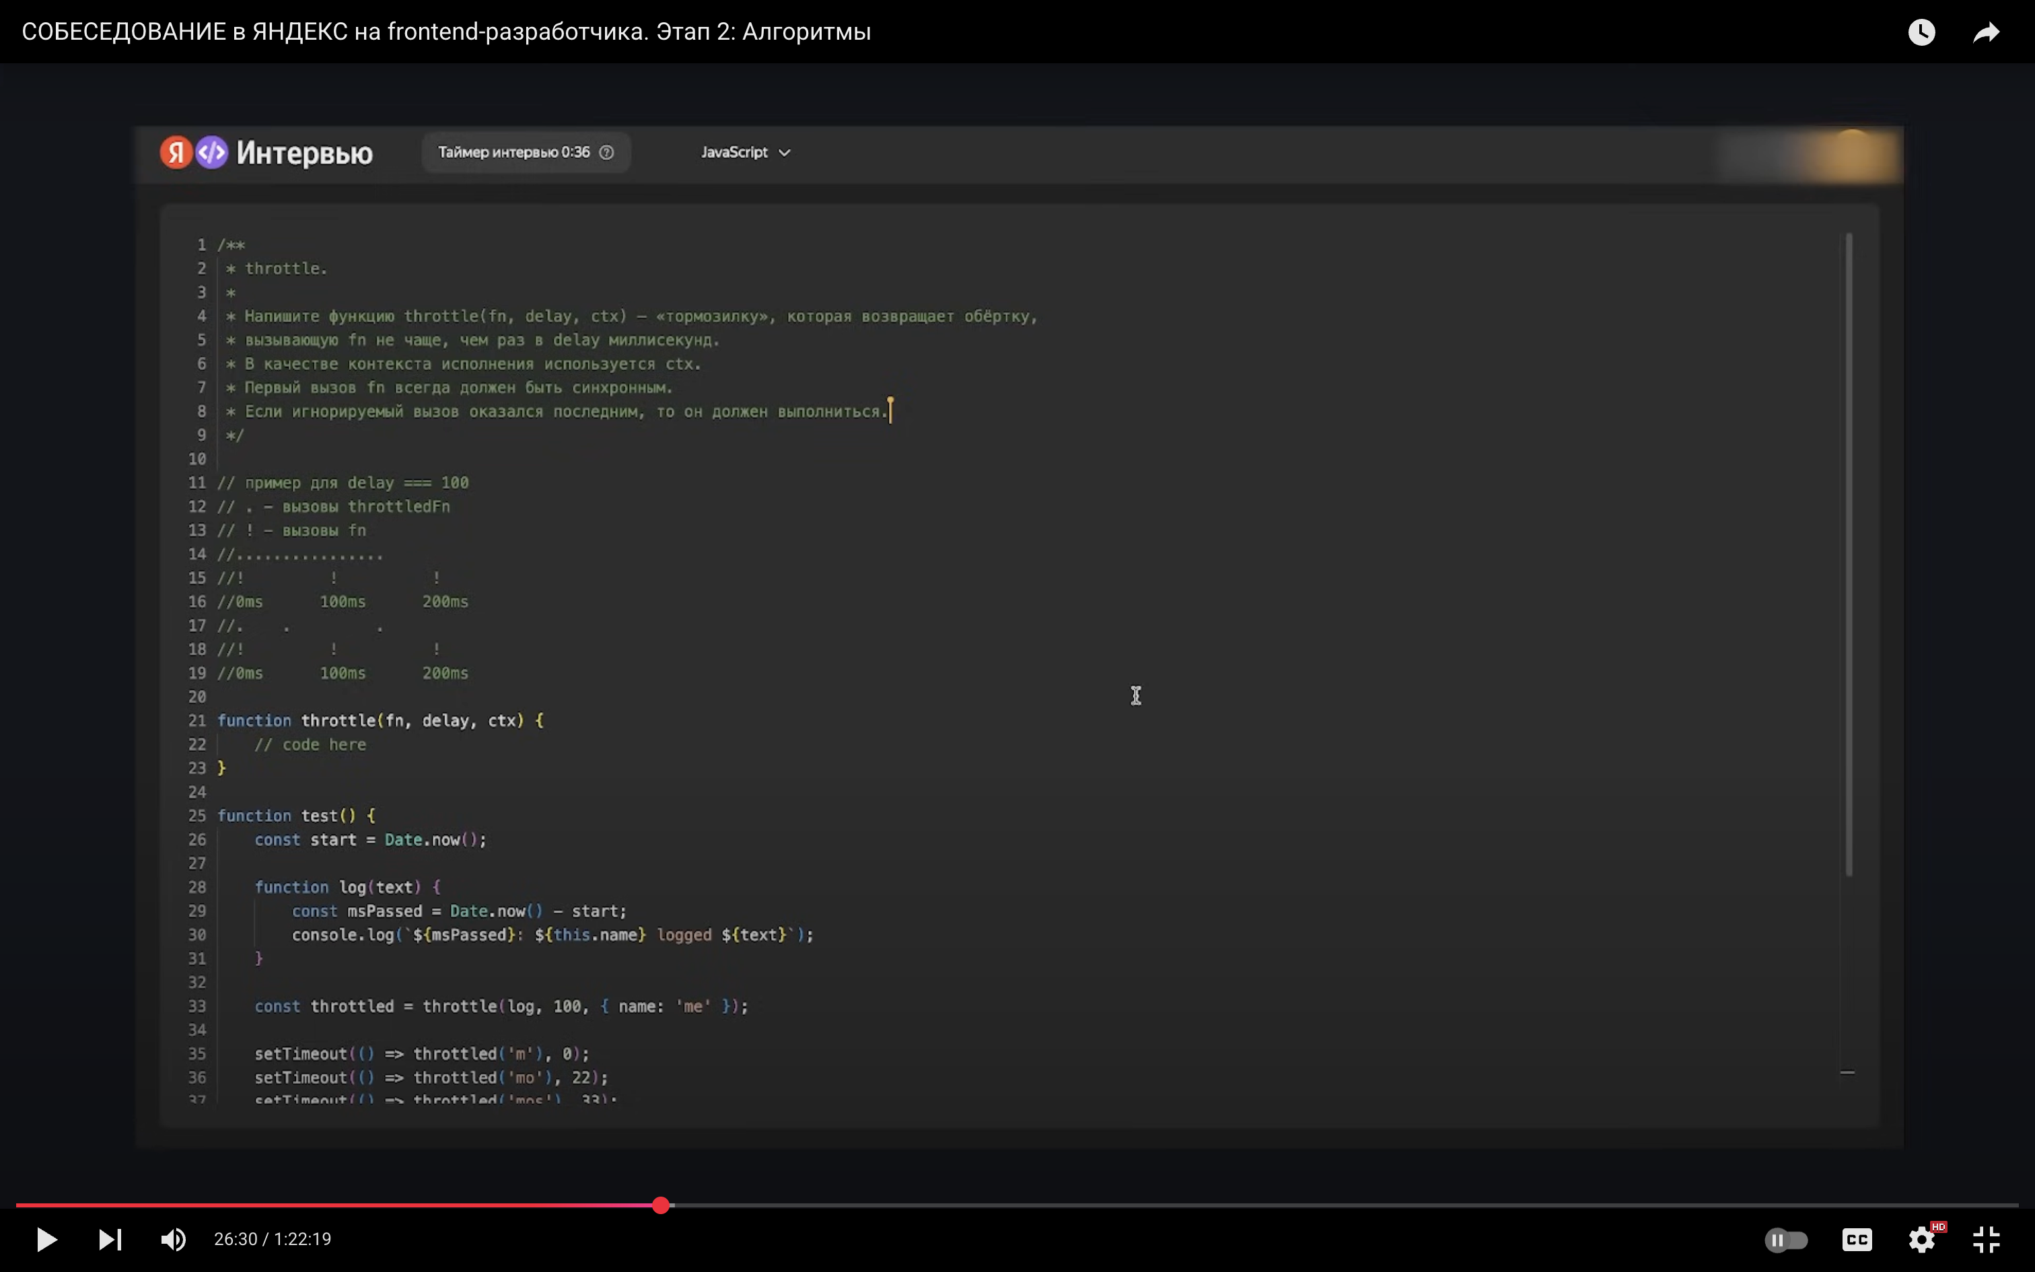
Task: Toggle the autoplay switch
Action: 1785,1240
